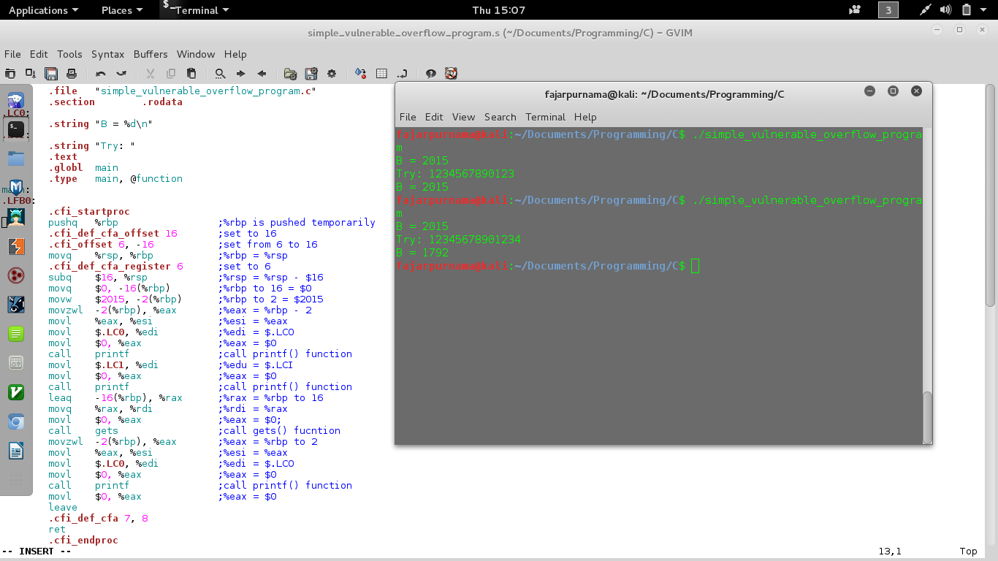Undo the last edit using the toolbar arrow

coord(101,73)
